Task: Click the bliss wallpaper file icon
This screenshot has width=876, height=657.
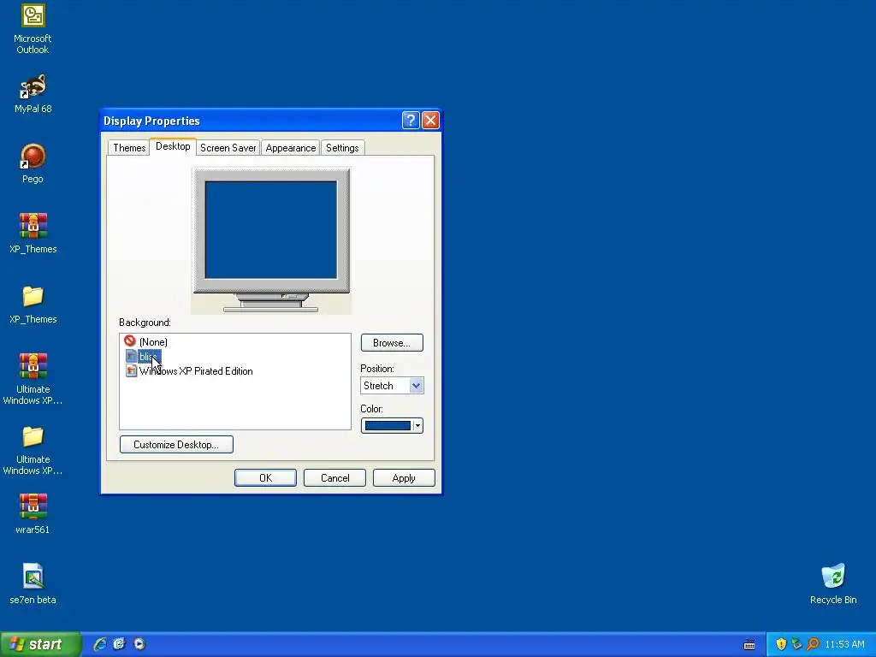Action: (x=131, y=356)
